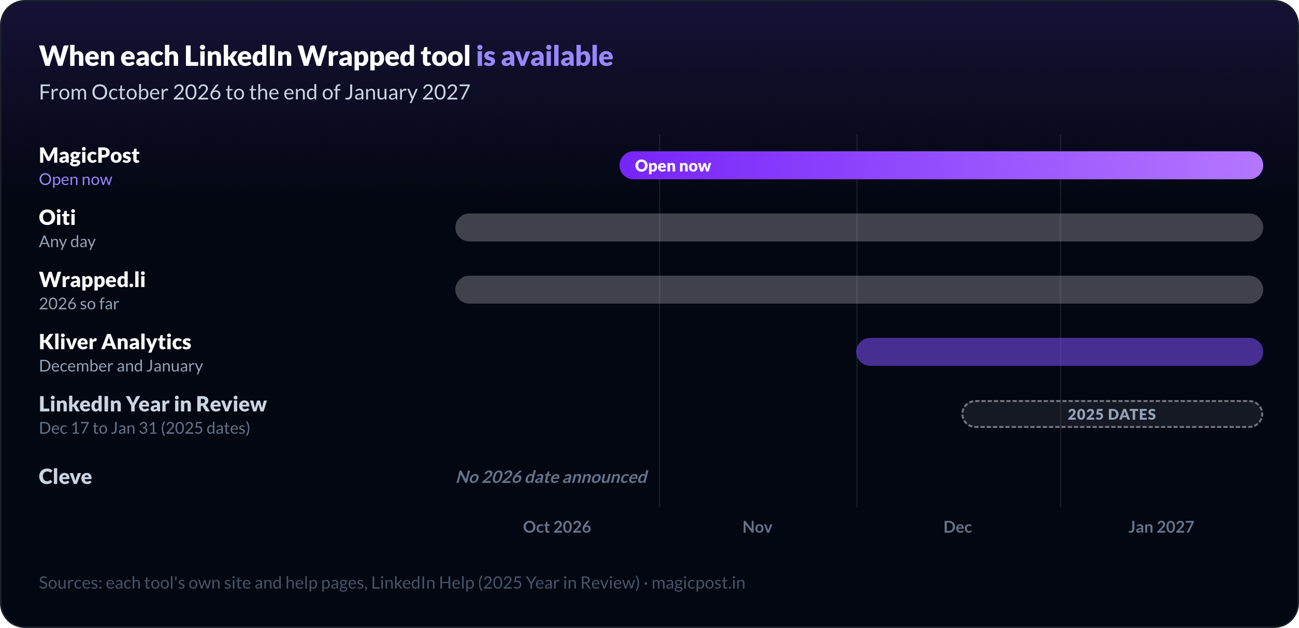Click the 'Sources' footnote line
Image resolution: width=1299 pixels, height=628 pixels.
click(392, 583)
